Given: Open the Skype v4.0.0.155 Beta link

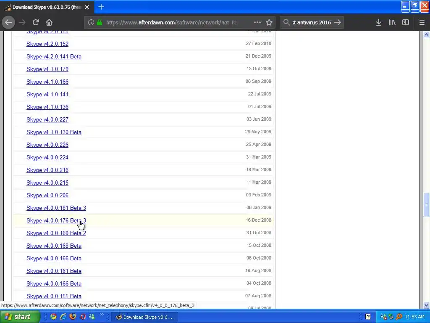Looking at the screenshot, I should click(x=54, y=297).
